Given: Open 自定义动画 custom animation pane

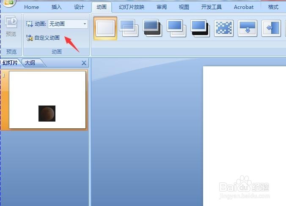Looking at the screenshot, I should (43, 38).
